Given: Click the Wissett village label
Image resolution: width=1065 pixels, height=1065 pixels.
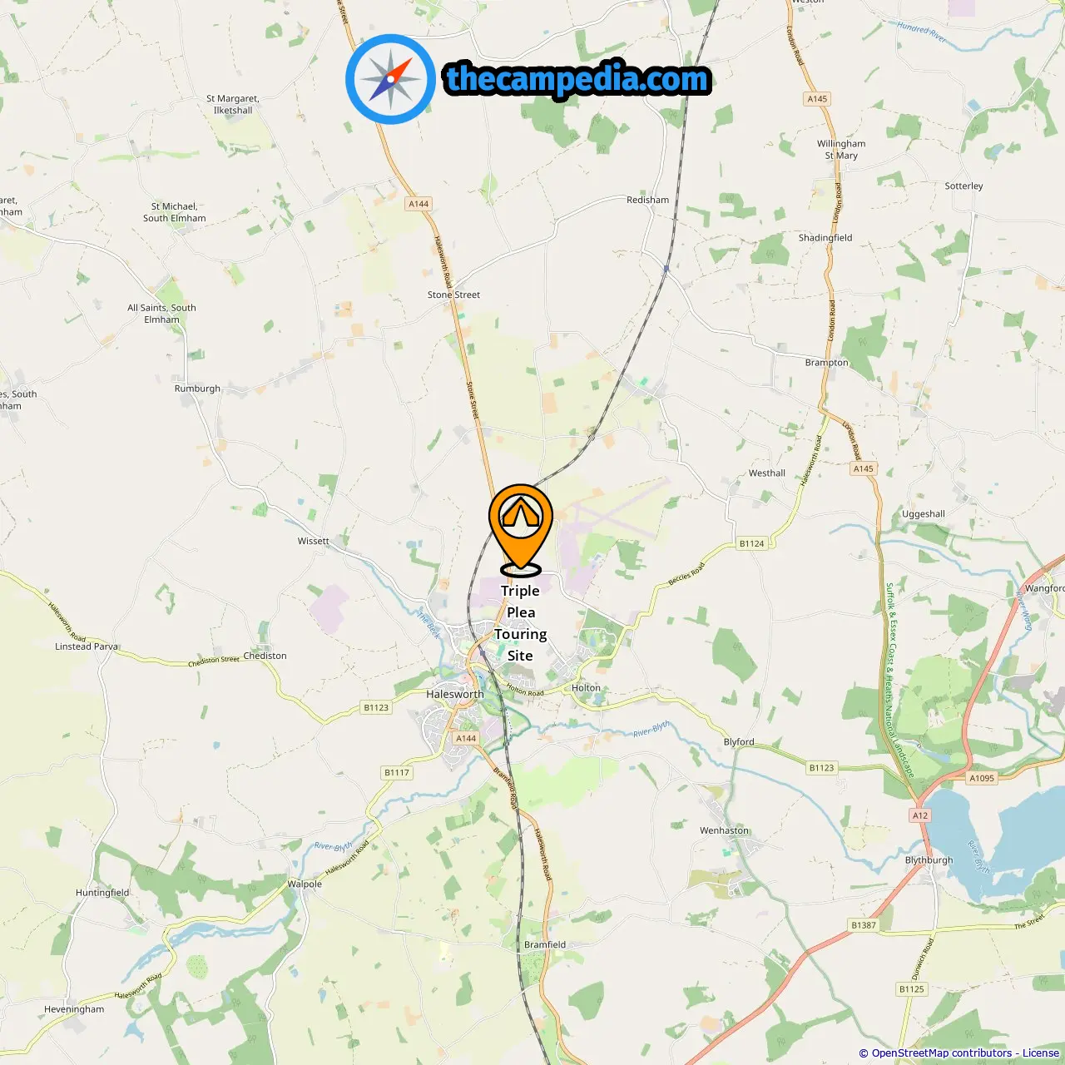Looking at the screenshot, I should pos(314,541).
